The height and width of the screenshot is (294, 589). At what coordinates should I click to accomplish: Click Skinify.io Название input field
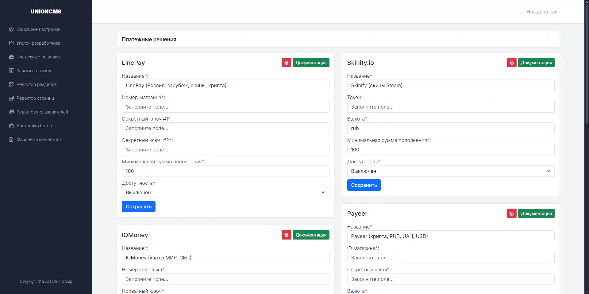click(451, 85)
